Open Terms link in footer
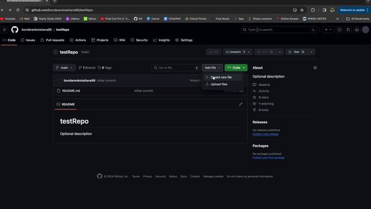Image resolution: width=371 pixels, height=209 pixels. (136, 176)
